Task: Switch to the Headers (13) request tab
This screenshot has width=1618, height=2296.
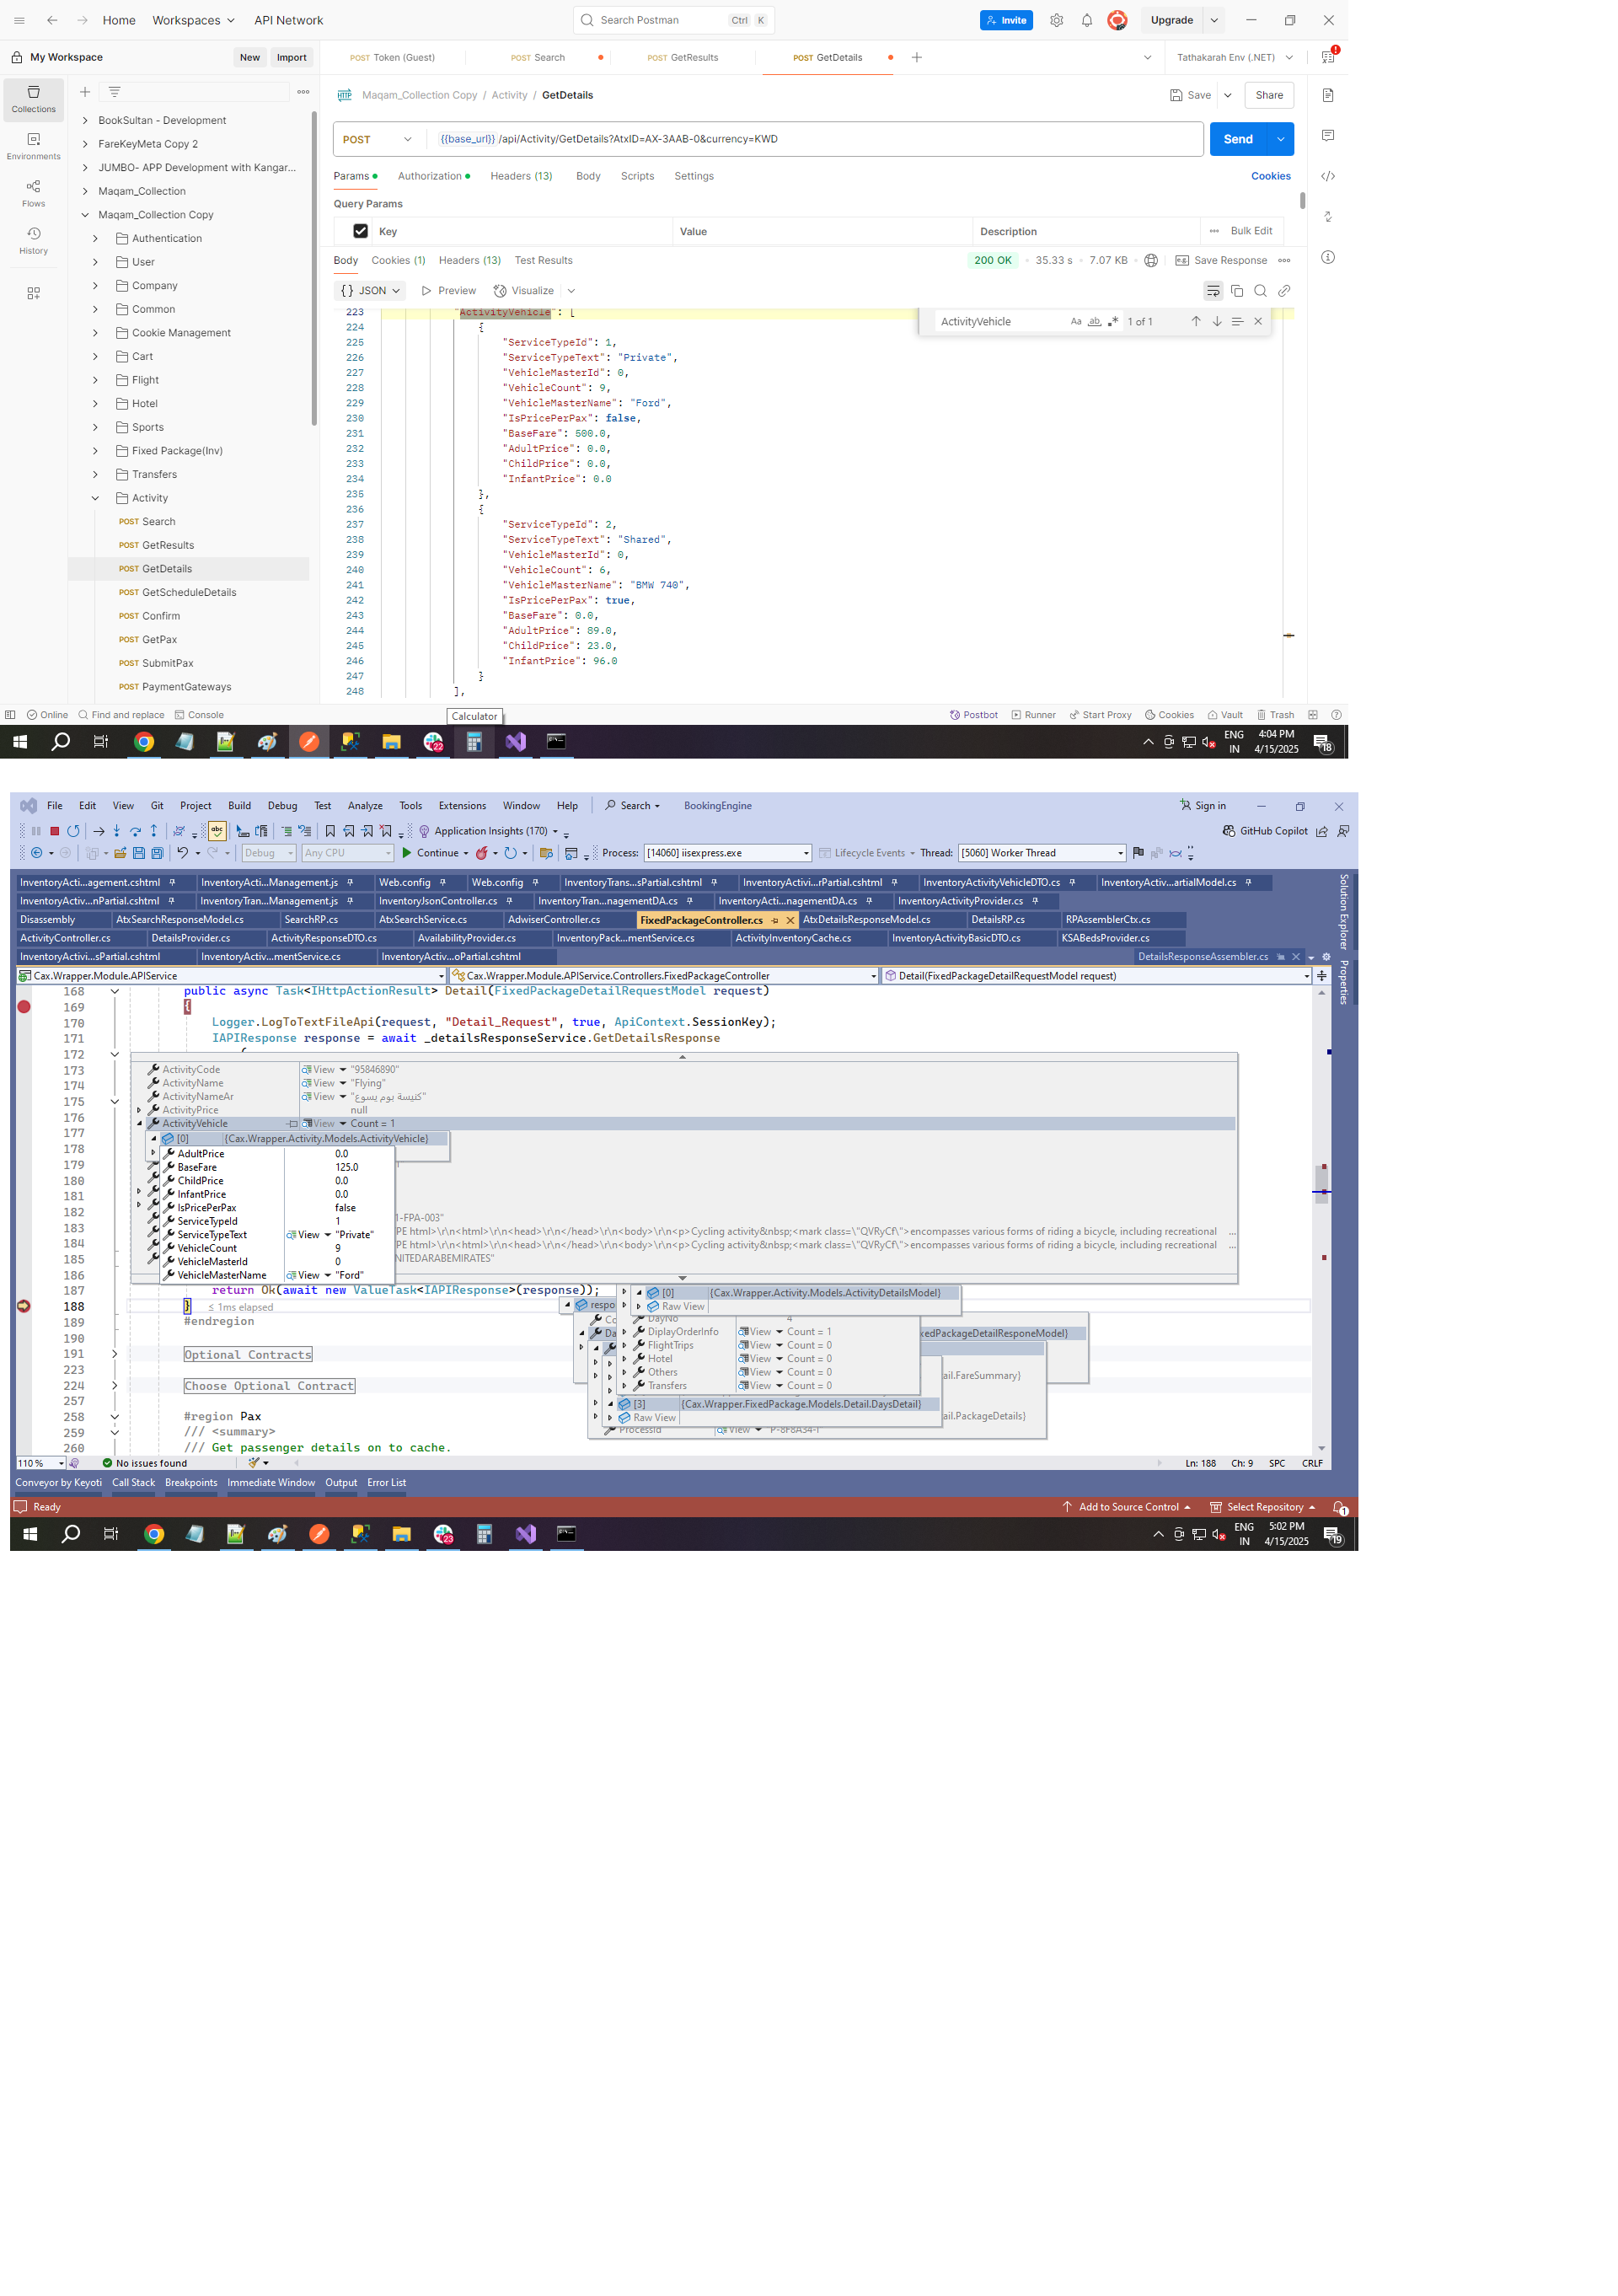Action: tap(521, 176)
